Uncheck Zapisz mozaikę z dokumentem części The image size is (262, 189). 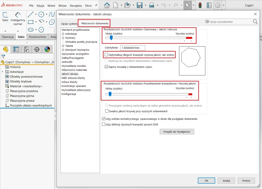pos(106,67)
